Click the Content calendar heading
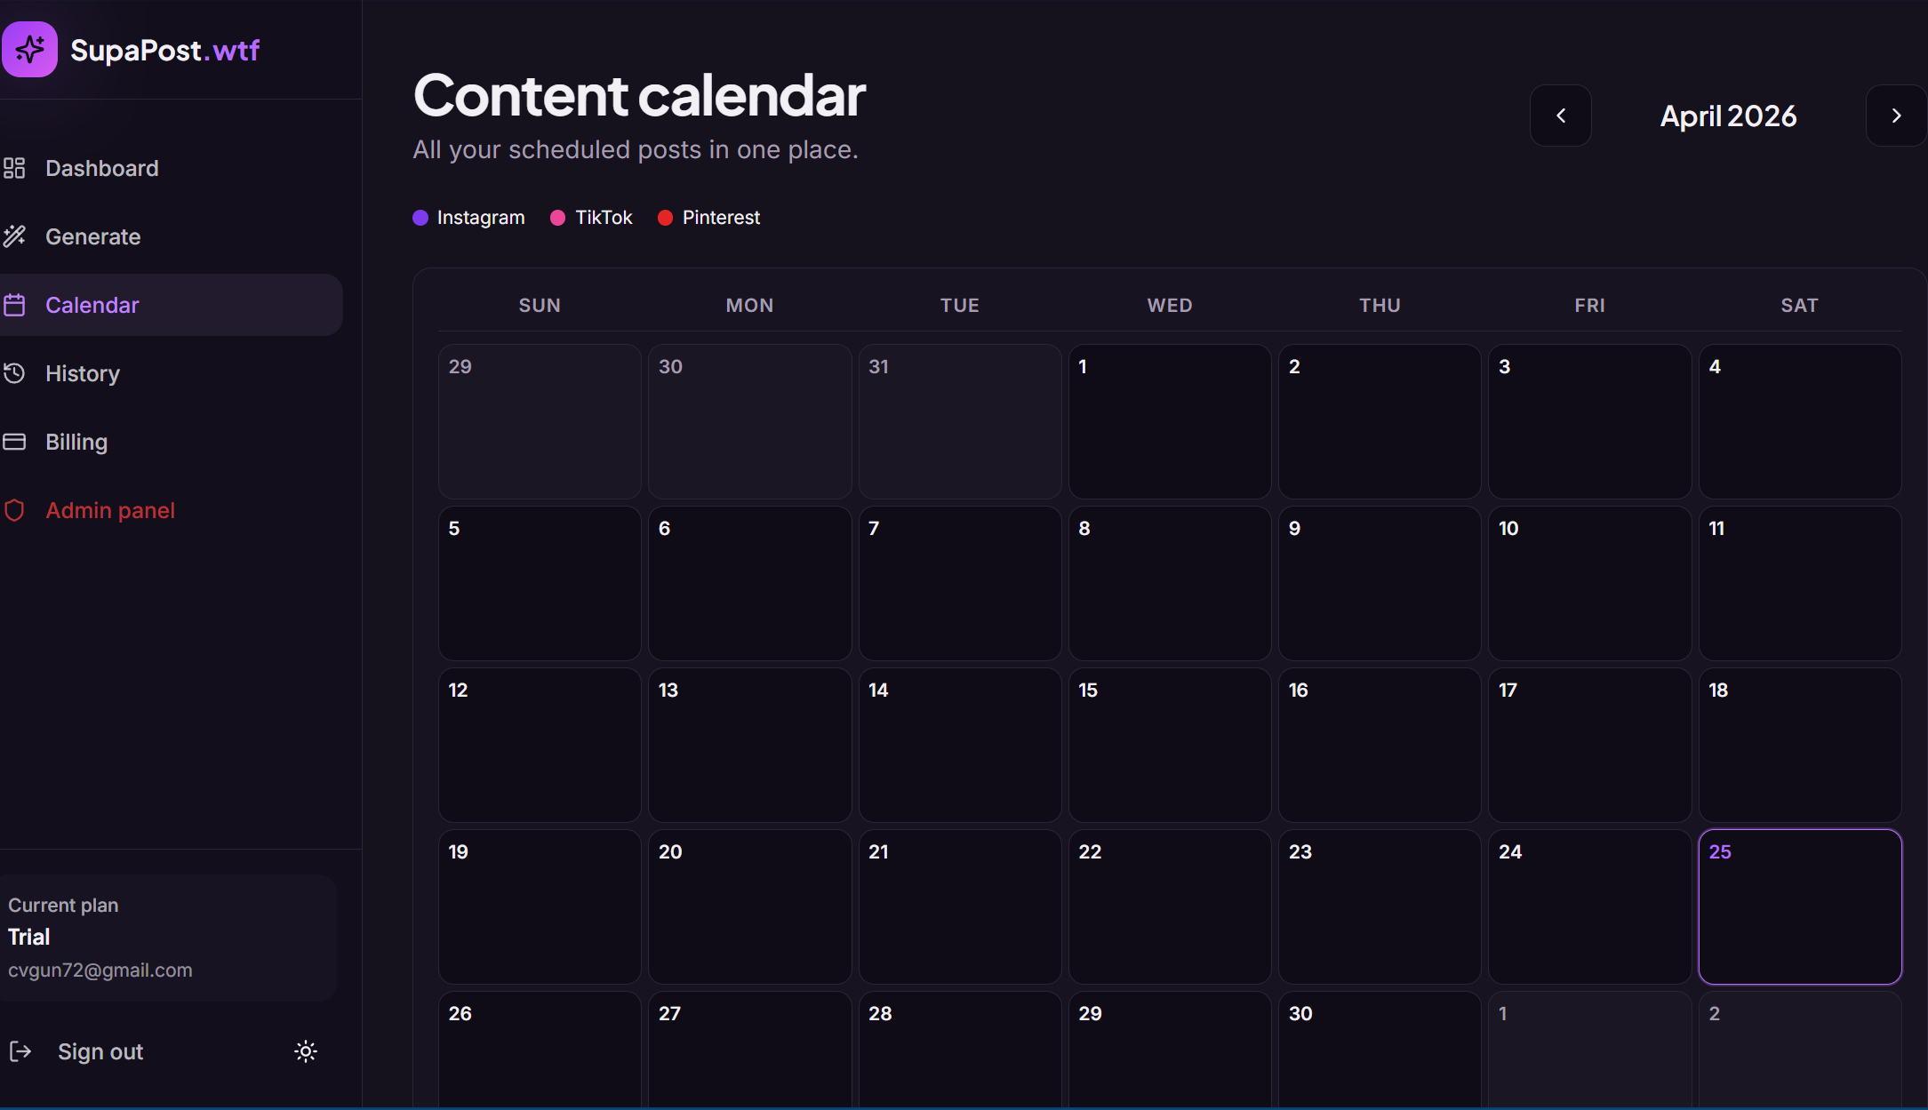Viewport: 1928px width, 1110px height. 639,95
